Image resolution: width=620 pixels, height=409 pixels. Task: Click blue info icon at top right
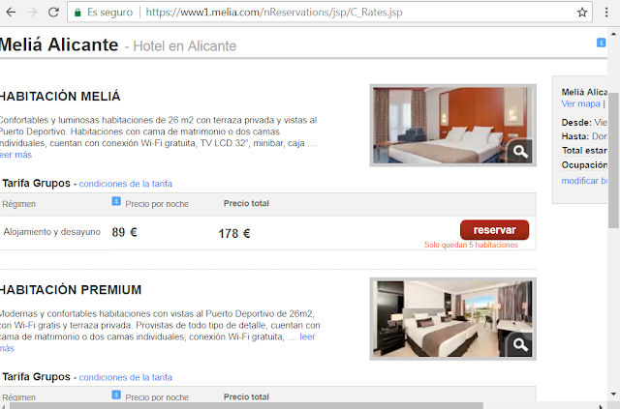point(601,43)
